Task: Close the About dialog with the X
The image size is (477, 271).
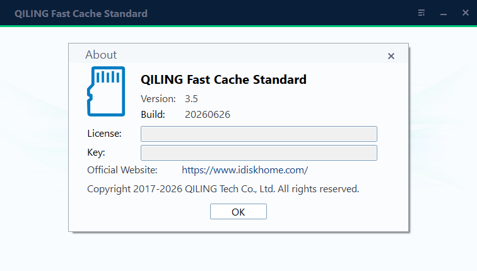Action: tap(391, 56)
